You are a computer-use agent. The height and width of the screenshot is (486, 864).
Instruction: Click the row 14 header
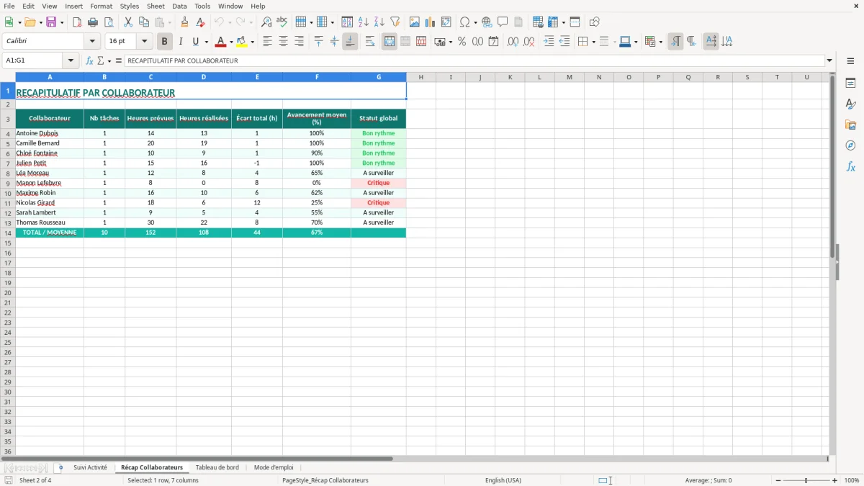[x=8, y=233]
